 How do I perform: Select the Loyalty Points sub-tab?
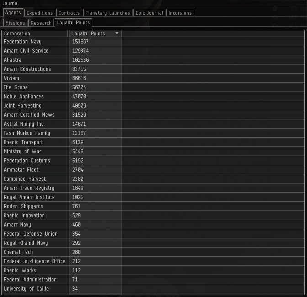74,22
